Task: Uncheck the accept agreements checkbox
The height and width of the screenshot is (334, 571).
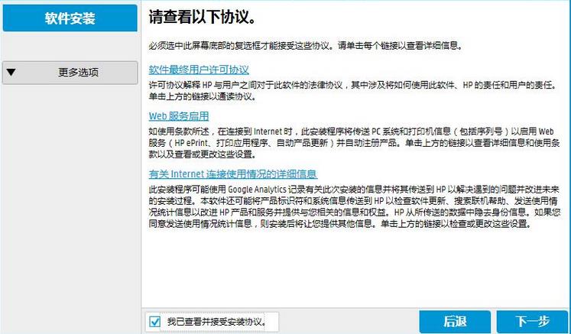Action: click(x=156, y=321)
